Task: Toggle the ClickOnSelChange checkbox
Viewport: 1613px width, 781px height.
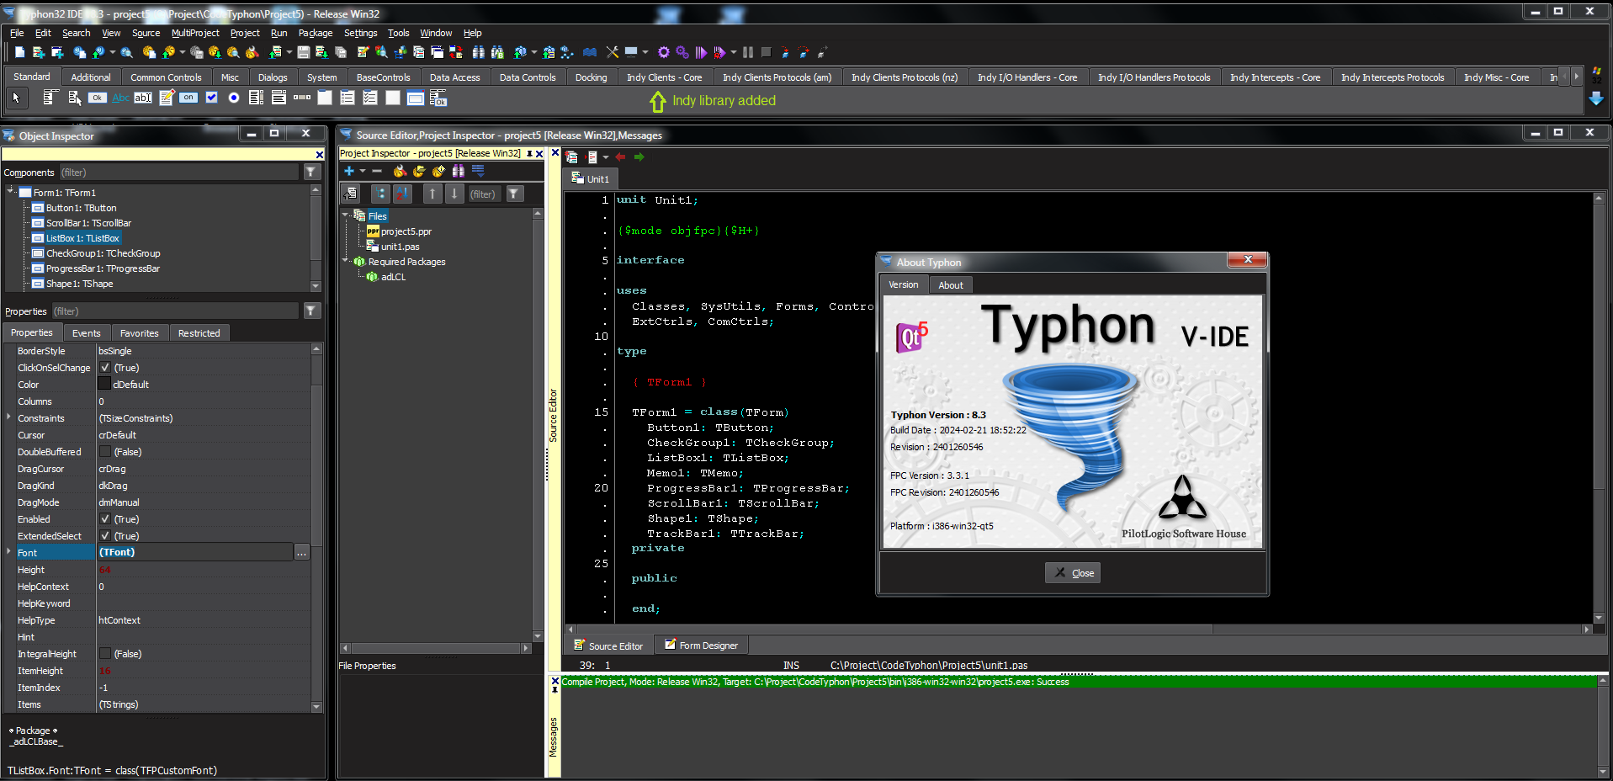Action: 105,368
